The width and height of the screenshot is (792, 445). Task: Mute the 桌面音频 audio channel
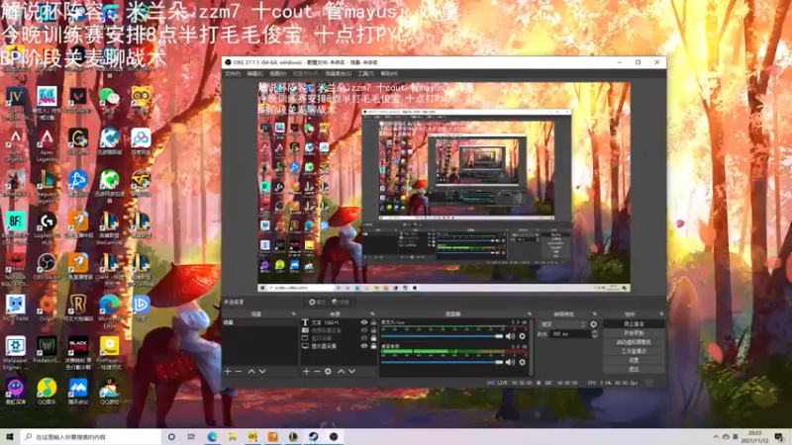[x=510, y=362]
